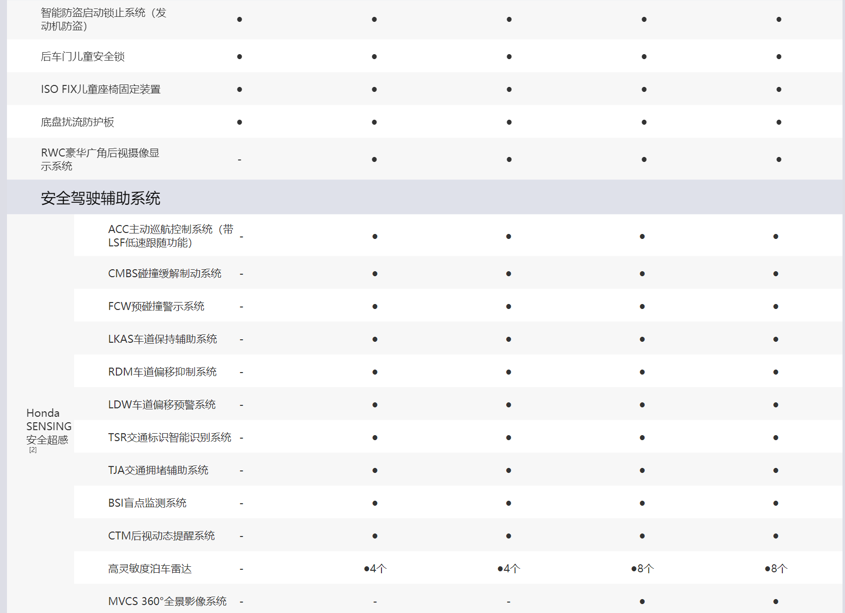Select the CMBS碰撞缓解制动系统 label
The height and width of the screenshot is (613, 845).
165,274
